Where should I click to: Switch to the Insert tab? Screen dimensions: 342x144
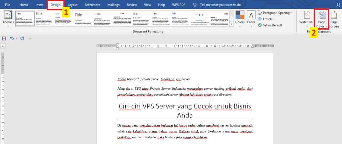click(x=39, y=5)
